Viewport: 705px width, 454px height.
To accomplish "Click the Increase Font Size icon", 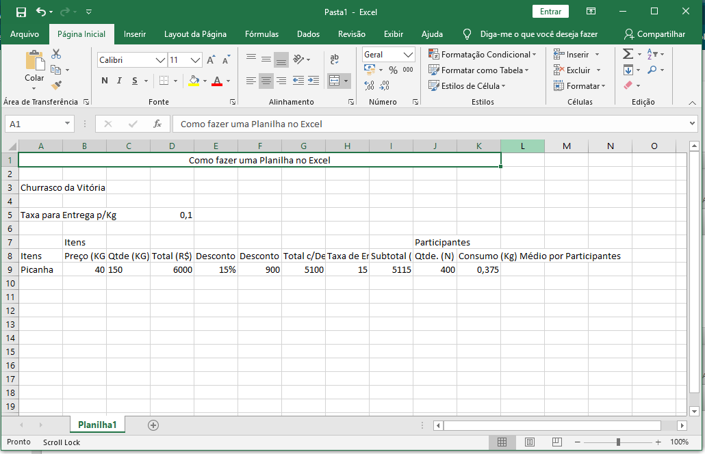I will coord(210,60).
